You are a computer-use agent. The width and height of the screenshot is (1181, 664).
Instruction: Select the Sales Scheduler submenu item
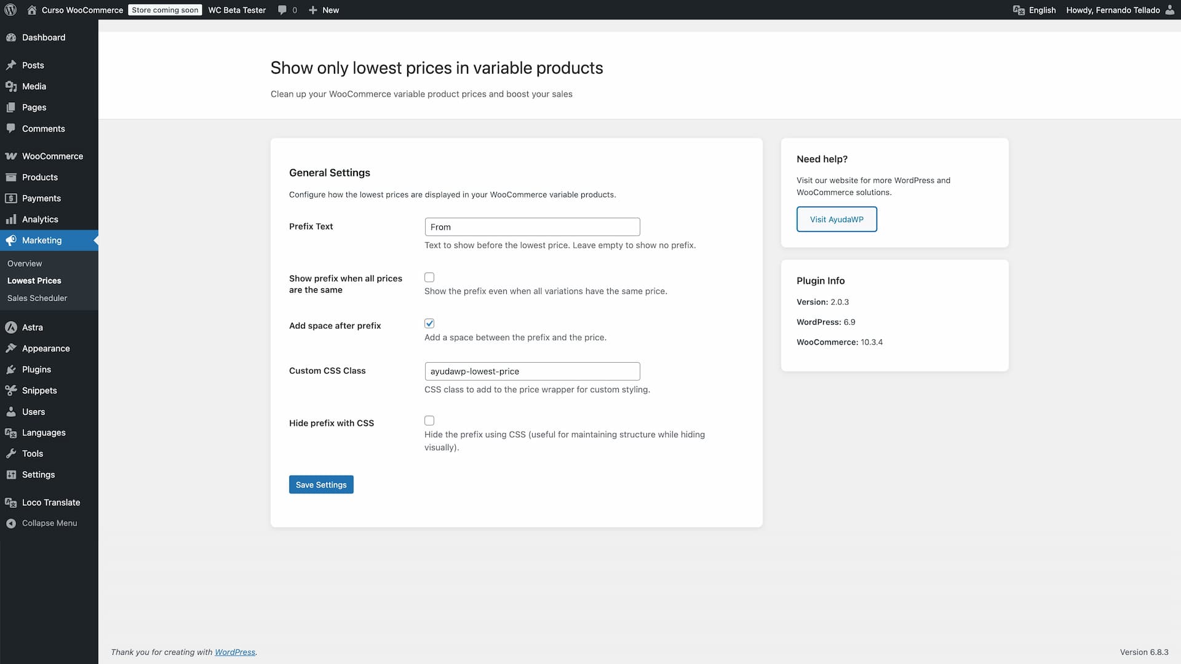point(37,298)
